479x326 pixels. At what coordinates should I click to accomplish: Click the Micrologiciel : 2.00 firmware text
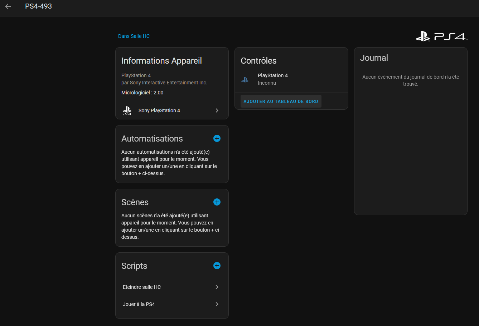click(142, 93)
